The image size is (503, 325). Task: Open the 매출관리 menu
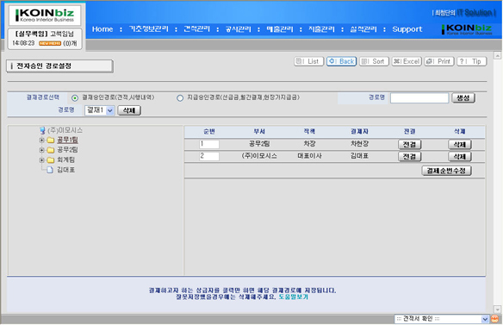pos(280,29)
